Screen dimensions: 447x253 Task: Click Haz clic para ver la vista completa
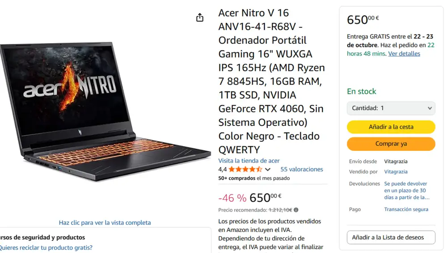click(105, 223)
